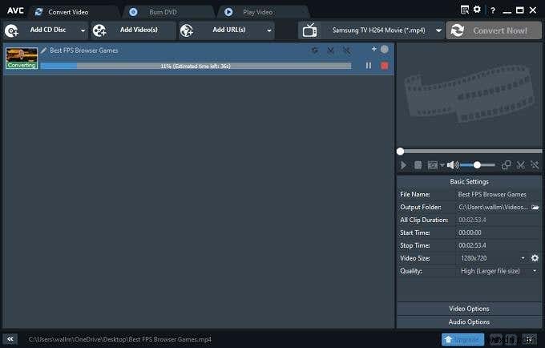Switch to the Burn DVD tab
The height and width of the screenshot is (348, 545).
pyautogui.click(x=163, y=12)
